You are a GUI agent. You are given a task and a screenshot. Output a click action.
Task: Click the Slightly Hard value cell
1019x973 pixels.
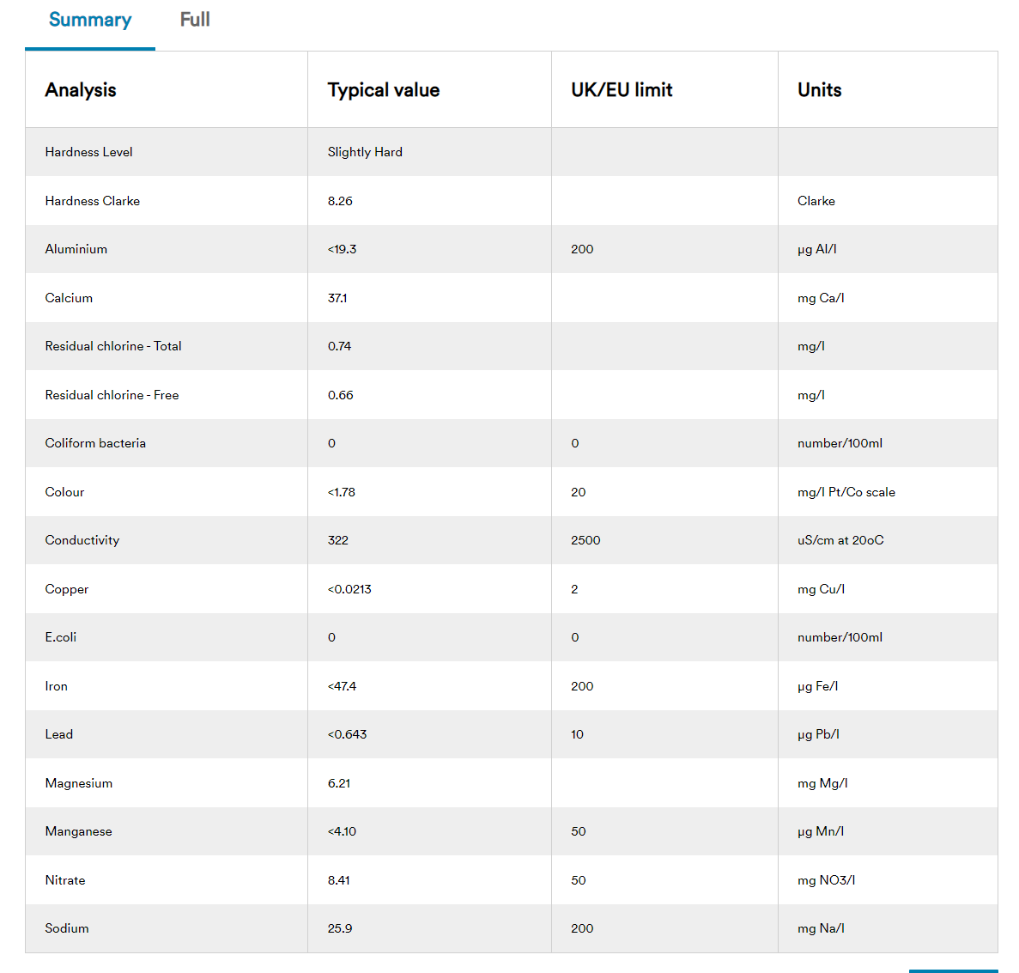pyautogui.click(x=365, y=152)
